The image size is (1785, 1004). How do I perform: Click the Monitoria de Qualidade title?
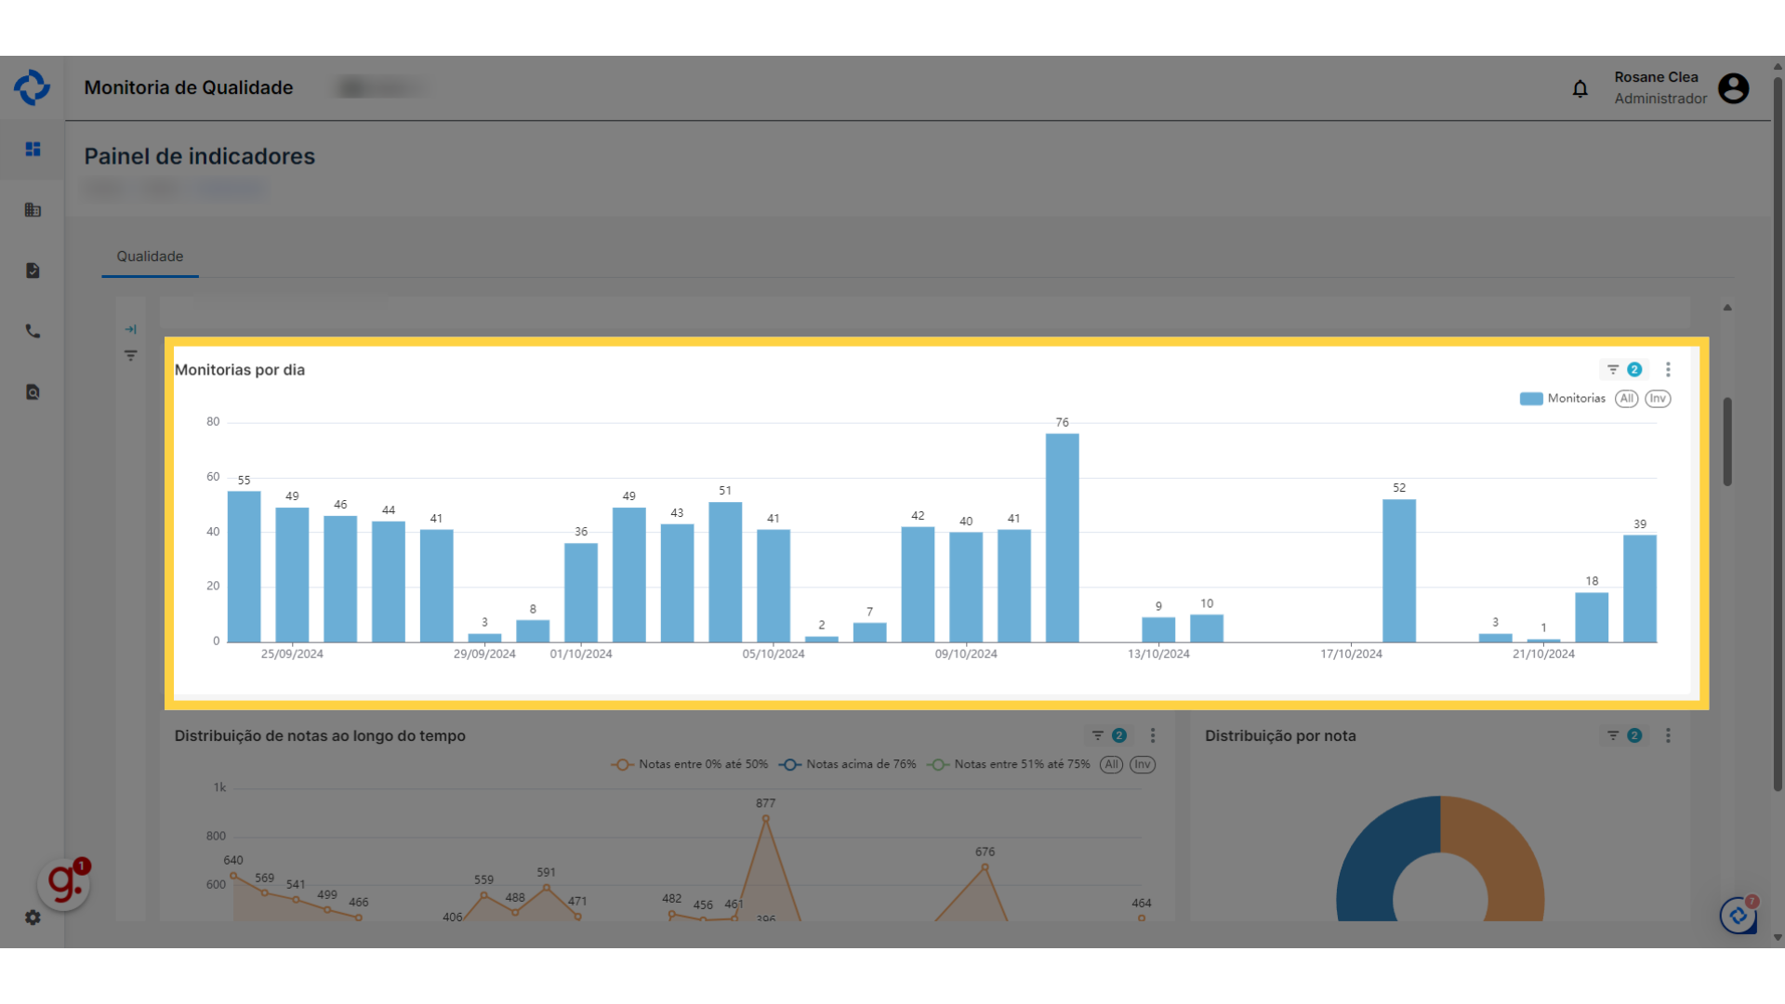pos(189,87)
